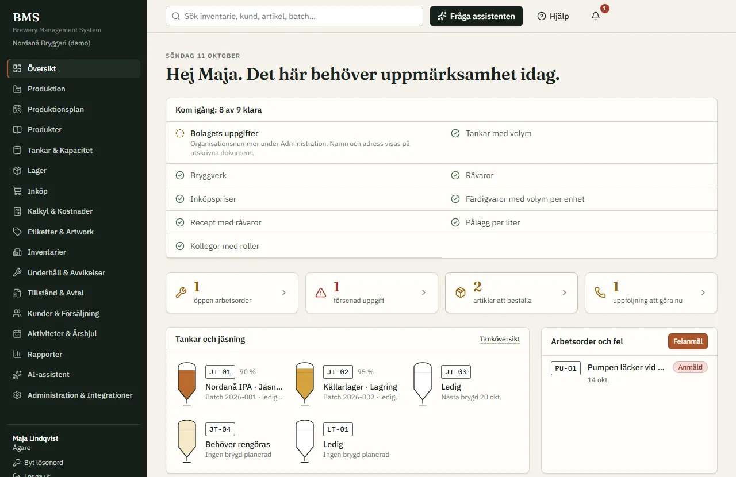
Task: Click the Pålägg per liter checkmark
Action: coord(455,222)
